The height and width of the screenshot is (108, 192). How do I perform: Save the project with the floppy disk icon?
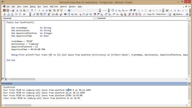(x=13, y=10)
